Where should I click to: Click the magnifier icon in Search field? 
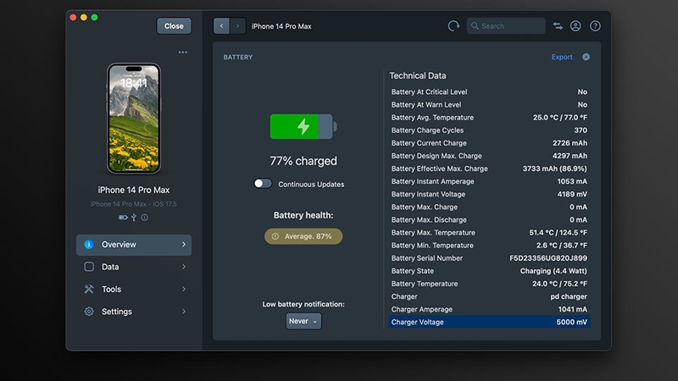(x=475, y=26)
